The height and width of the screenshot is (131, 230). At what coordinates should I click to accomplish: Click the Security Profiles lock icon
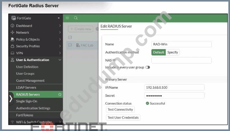click(13, 46)
